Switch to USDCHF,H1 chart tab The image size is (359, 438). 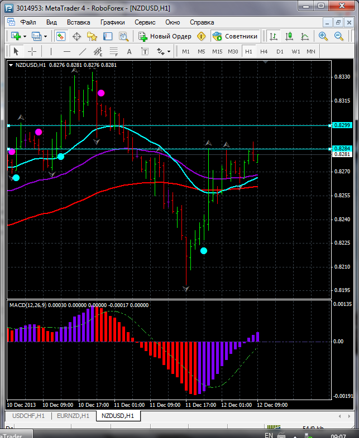(28, 416)
